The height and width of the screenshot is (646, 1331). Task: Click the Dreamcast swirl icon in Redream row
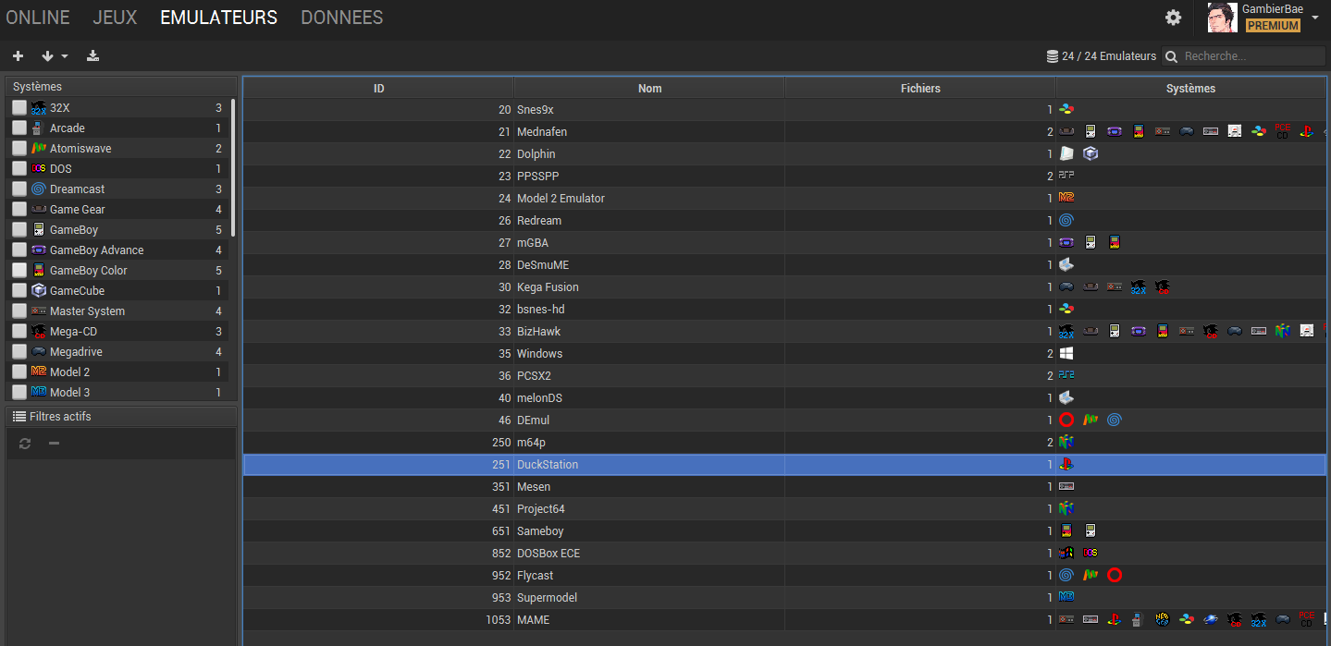1066,221
